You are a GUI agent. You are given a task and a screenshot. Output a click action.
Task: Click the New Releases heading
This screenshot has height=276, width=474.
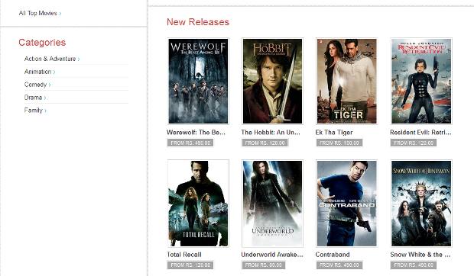(198, 22)
